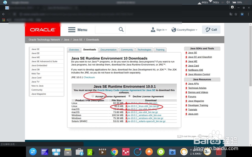The image size is (252, 157).
Task: Click Oracle Technology Network breadcrumb
Action: pyautogui.click(x=44, y=40)
